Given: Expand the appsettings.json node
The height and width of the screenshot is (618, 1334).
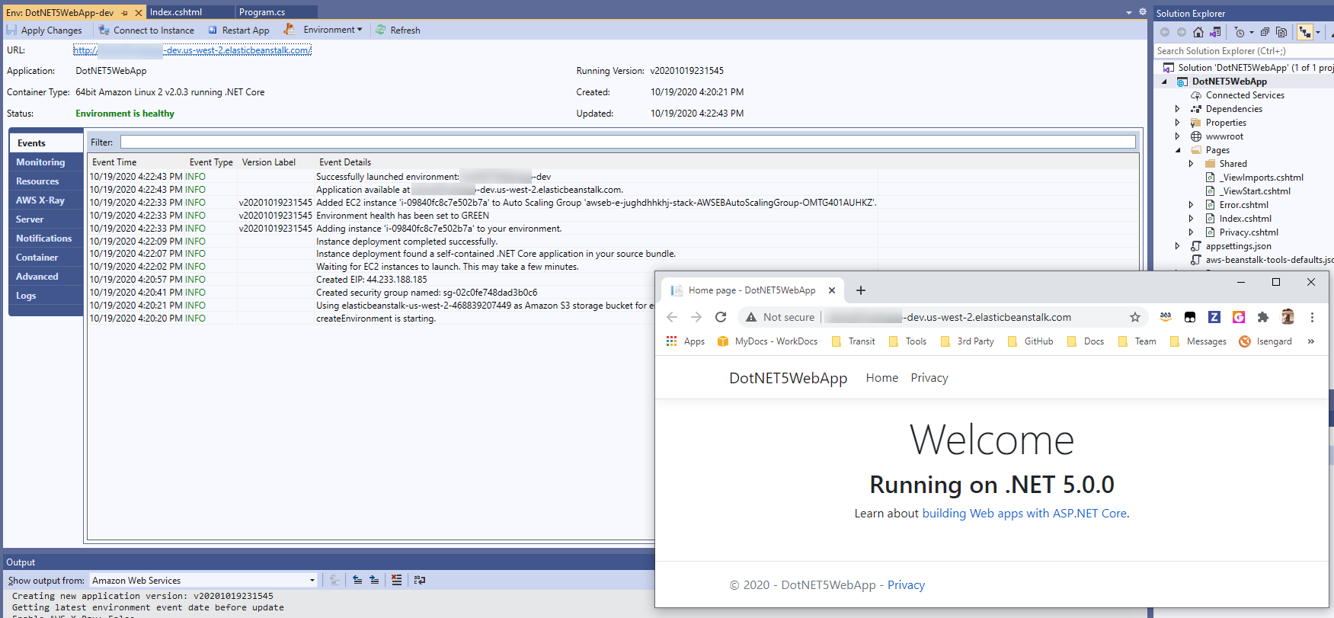Looking at the screenshot, I should click(1177, 246).
